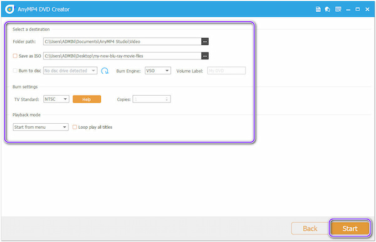Close the DVD Creator window

(x=367, y=9)
